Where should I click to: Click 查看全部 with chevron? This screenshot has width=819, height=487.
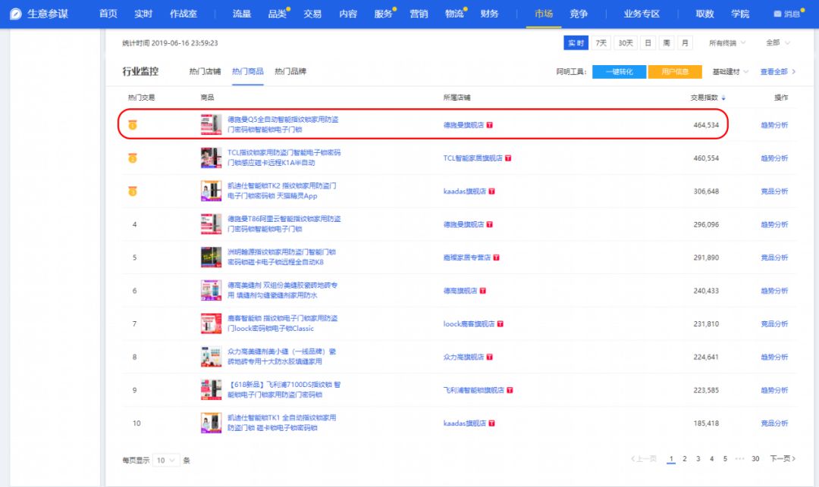pyautogui.click(x=778, y=72)
